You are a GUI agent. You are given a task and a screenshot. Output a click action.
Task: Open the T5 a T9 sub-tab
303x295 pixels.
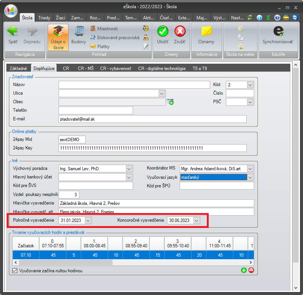(200, 69)
